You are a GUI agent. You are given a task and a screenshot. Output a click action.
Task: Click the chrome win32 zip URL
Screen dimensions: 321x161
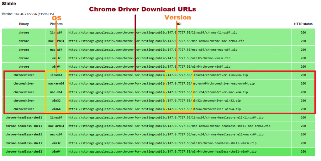click(x=149, y=58)
